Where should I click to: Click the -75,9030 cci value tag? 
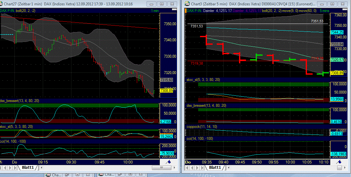click(x=167, y=153)
